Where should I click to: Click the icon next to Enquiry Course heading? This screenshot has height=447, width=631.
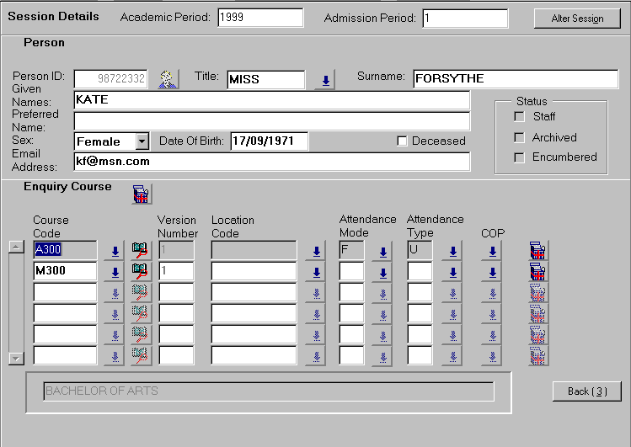click(x=141, y=194)
